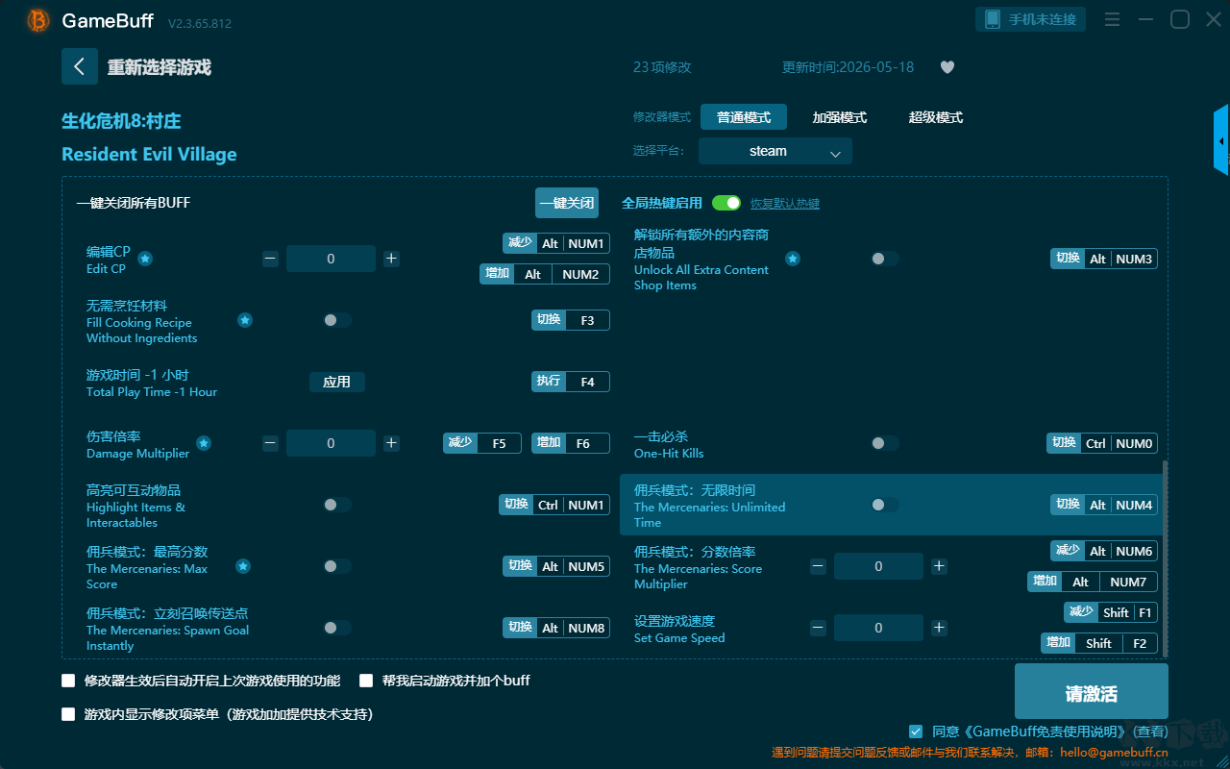Increase Damage Multiplier with plus button

(x=391, y=443)
